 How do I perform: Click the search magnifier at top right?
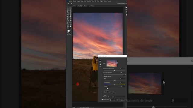pos(126,4)
